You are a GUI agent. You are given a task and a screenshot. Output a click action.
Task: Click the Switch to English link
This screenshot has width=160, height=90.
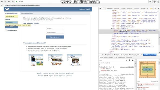(85, 9)
